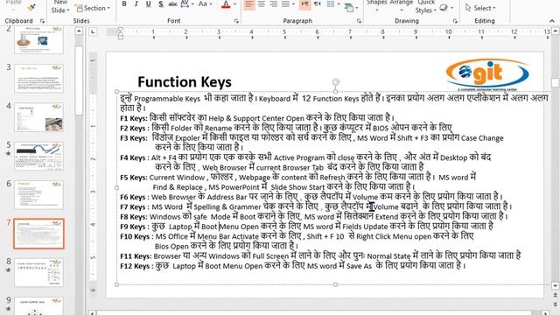Open the font color dropdown arrow

234,4
